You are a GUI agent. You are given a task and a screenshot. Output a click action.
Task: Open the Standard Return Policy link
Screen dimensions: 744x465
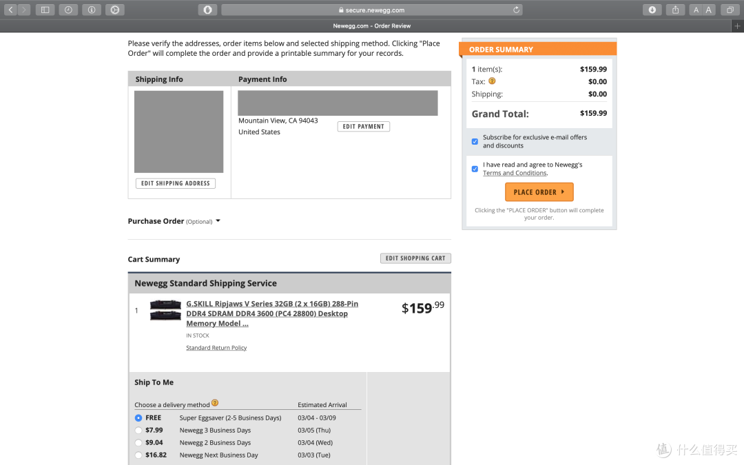click(x=216, y=348)
